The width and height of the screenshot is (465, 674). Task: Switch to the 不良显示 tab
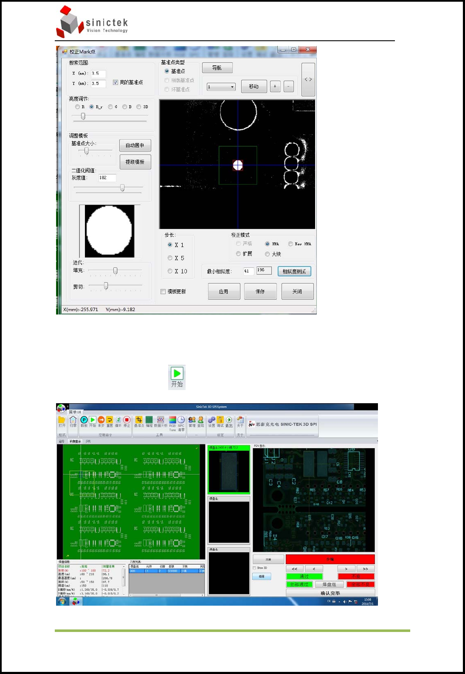[75, 441]
